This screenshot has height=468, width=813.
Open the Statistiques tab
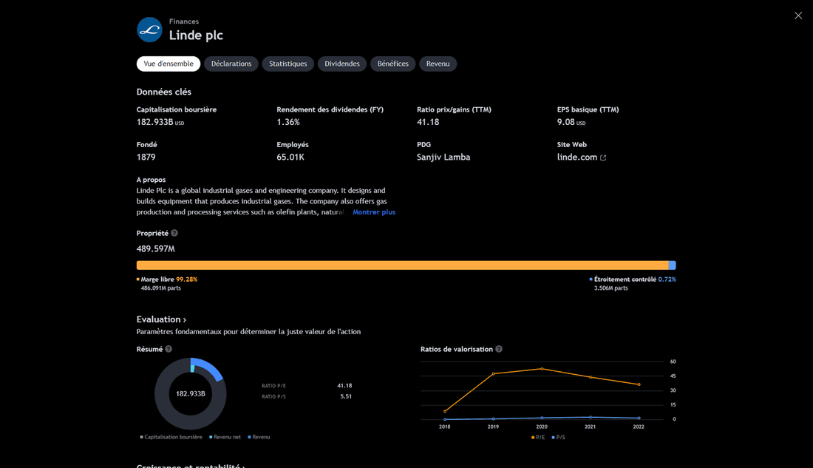click(x=288, y=64)
